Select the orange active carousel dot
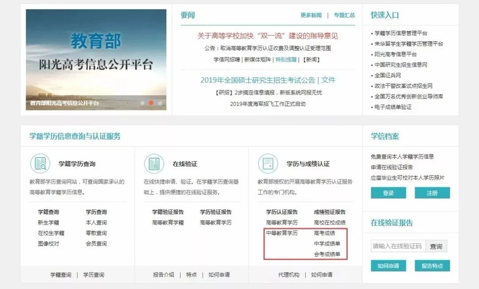Viewport: 479px width, 289px height. [151, 103]
